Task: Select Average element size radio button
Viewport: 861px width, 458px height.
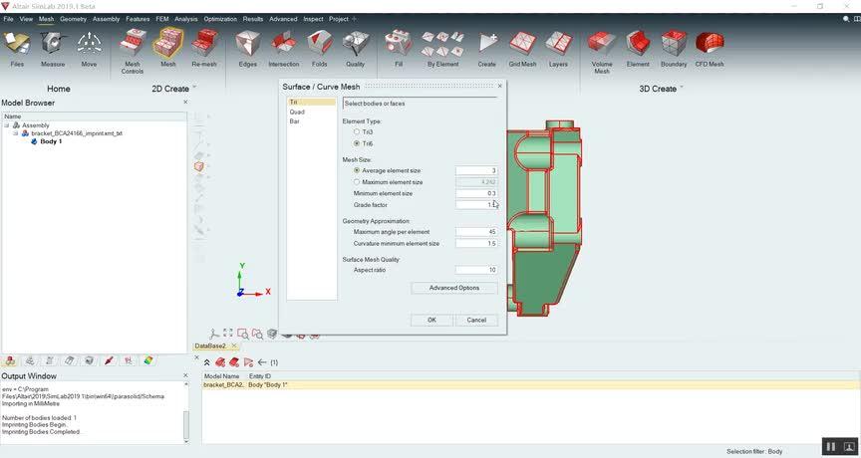Action: click(x=357, y=170)
